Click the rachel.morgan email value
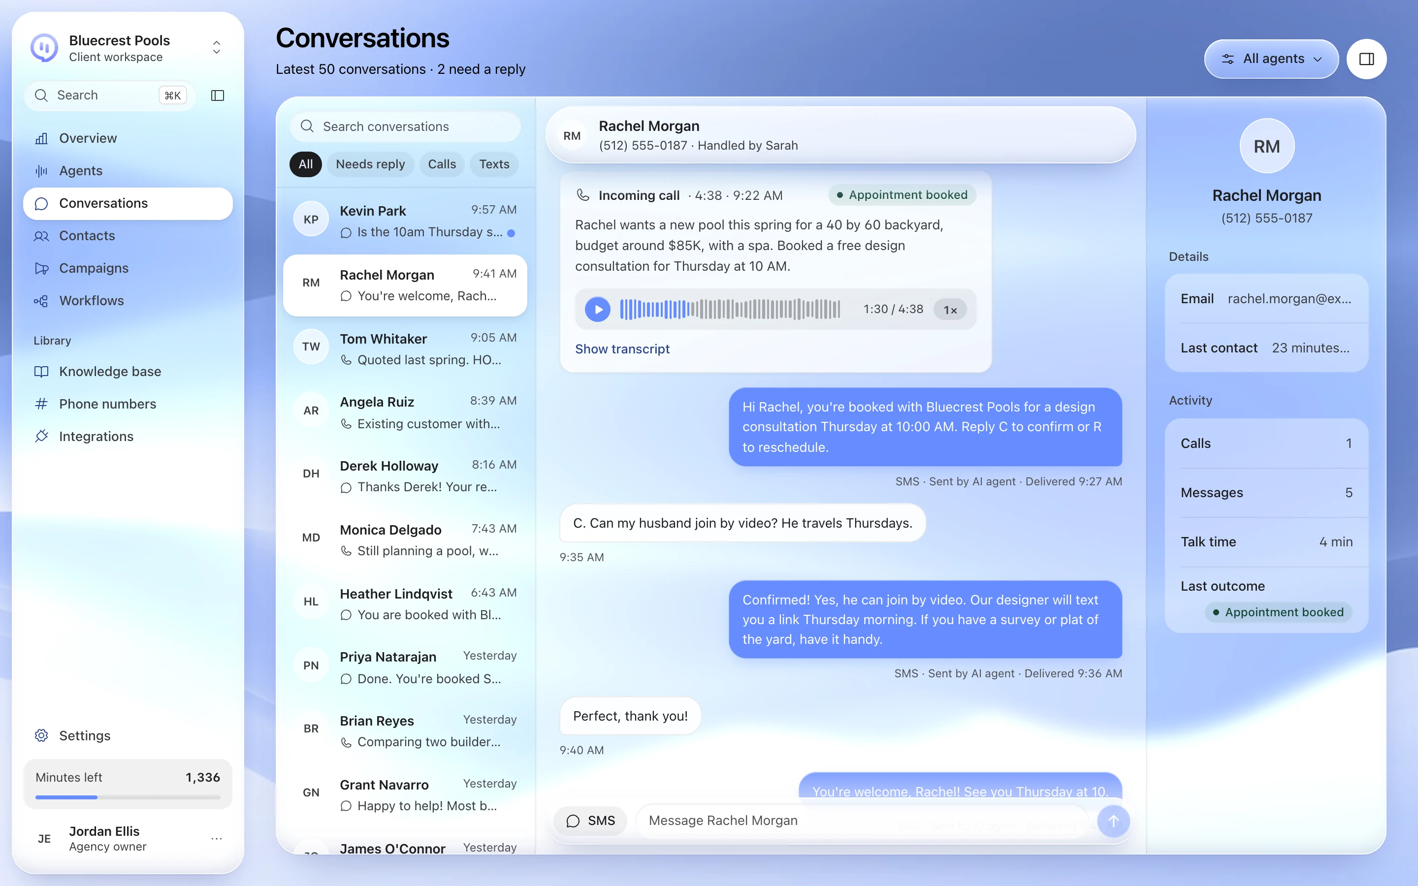This screenshot has height=886, width=1418. [1289, 299]
